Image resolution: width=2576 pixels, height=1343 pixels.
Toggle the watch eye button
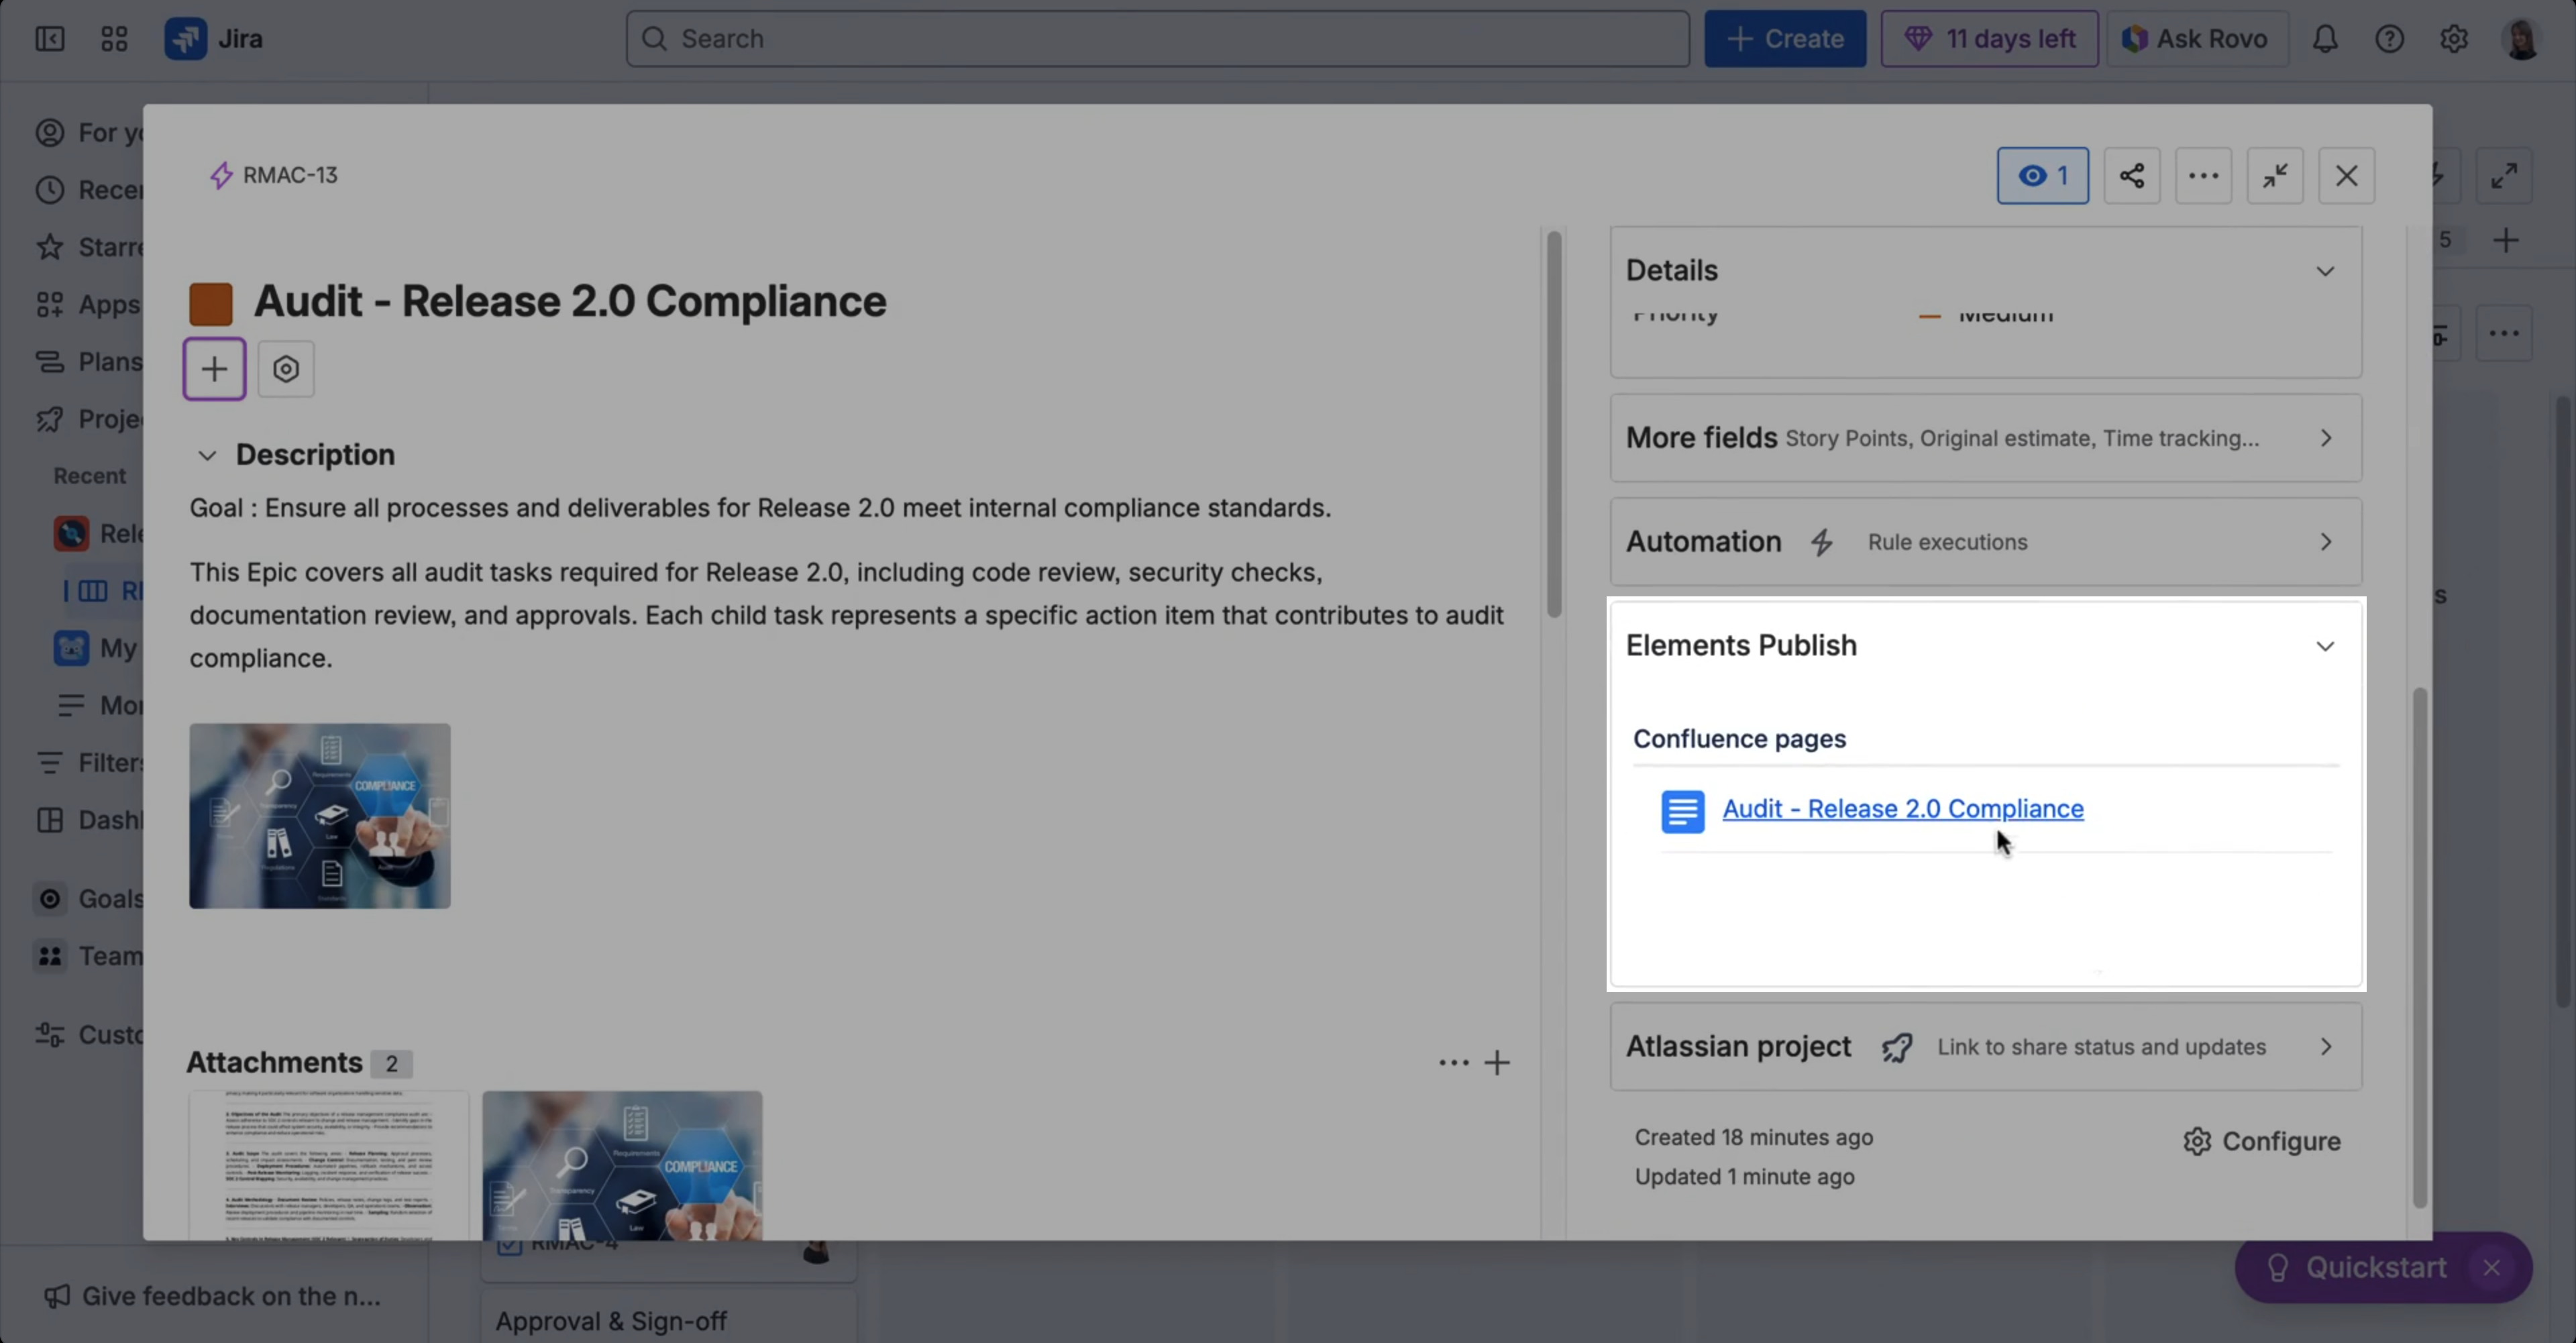tap(2042, 176)
